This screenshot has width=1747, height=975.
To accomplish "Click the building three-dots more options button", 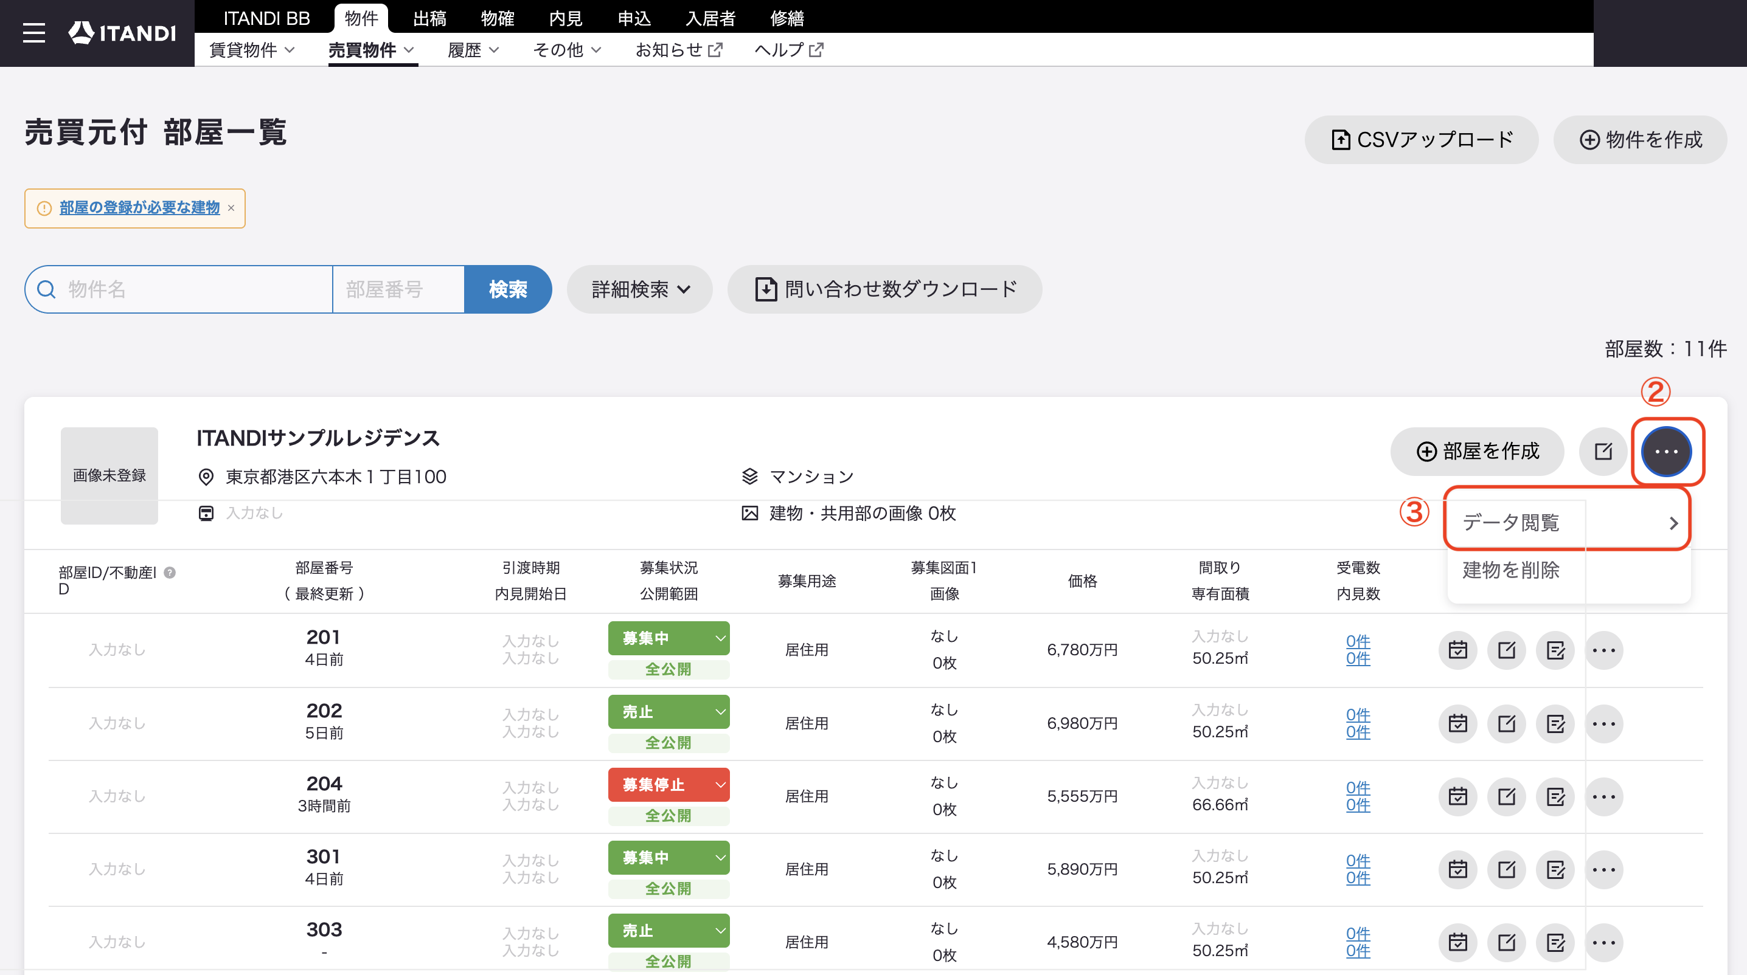I will pos(1666,451).
